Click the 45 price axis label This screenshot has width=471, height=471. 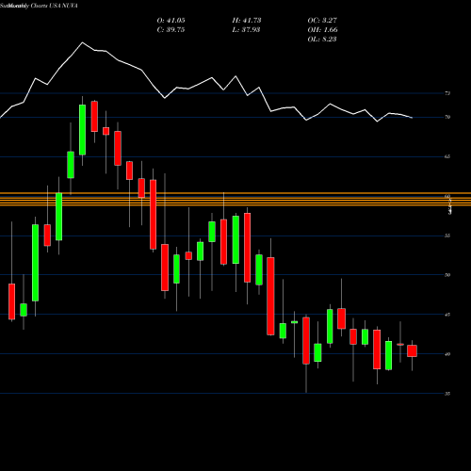click(447, 315)
